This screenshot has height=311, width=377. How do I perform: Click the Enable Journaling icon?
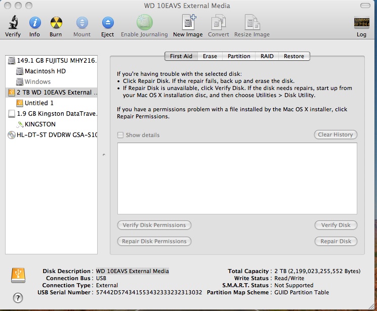pos(145,22)
